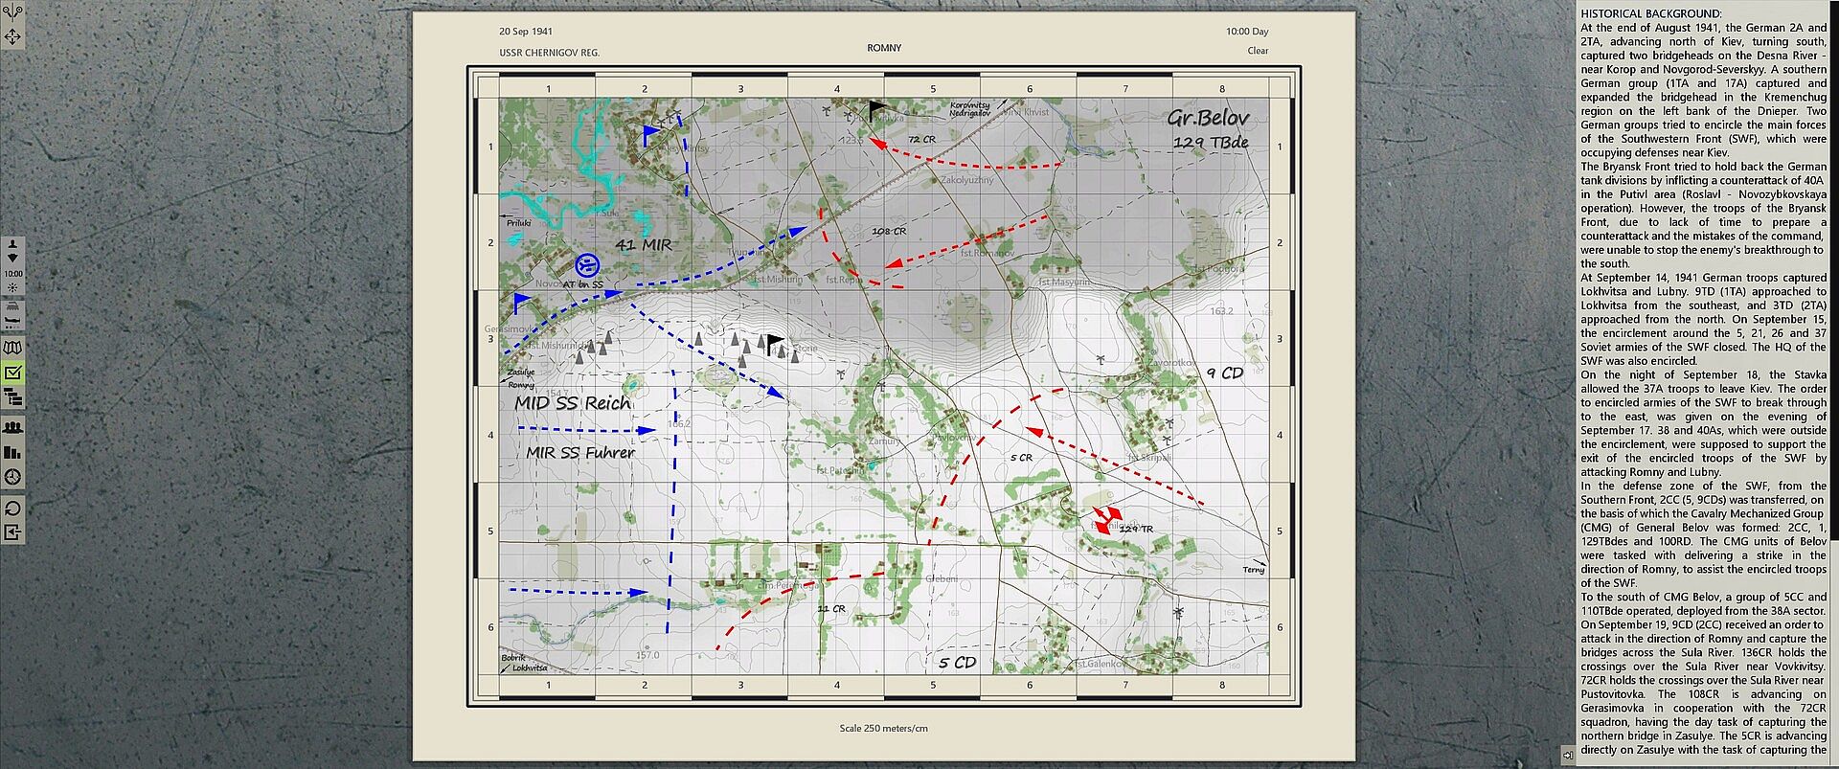Click the person silhouette icon above the clock
1839x769 pixels.
coord(12,245)
